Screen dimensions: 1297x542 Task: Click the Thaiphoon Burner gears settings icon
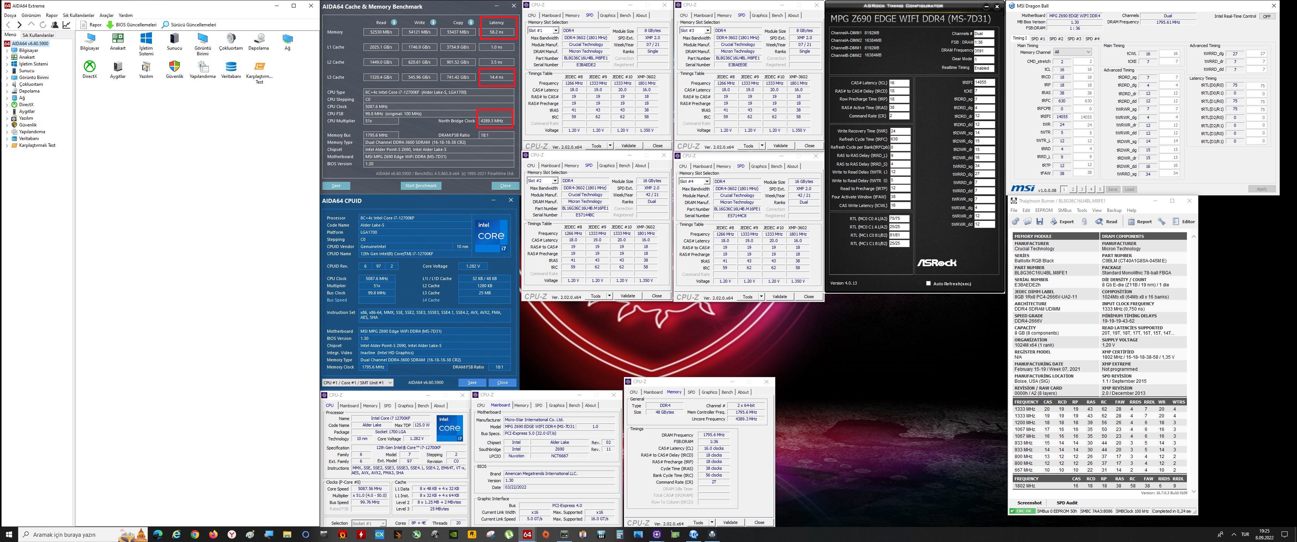1015,221
